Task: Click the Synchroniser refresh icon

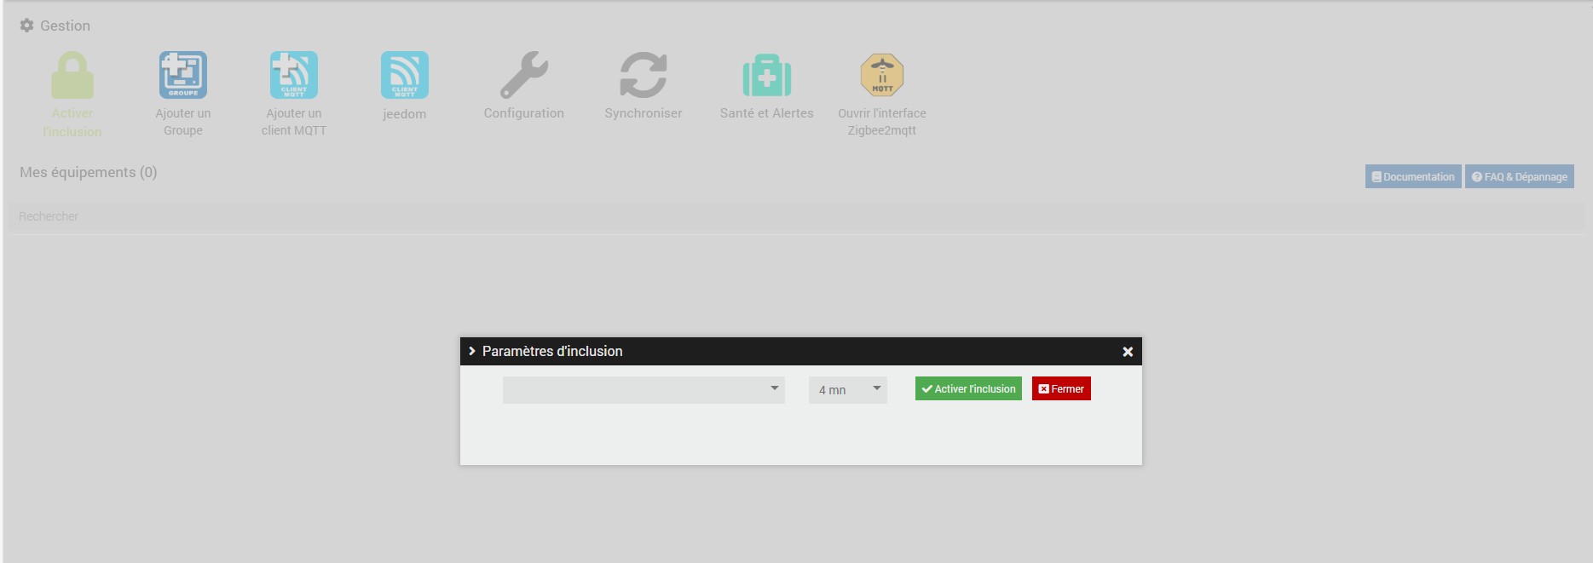Action: coord(644,75)
